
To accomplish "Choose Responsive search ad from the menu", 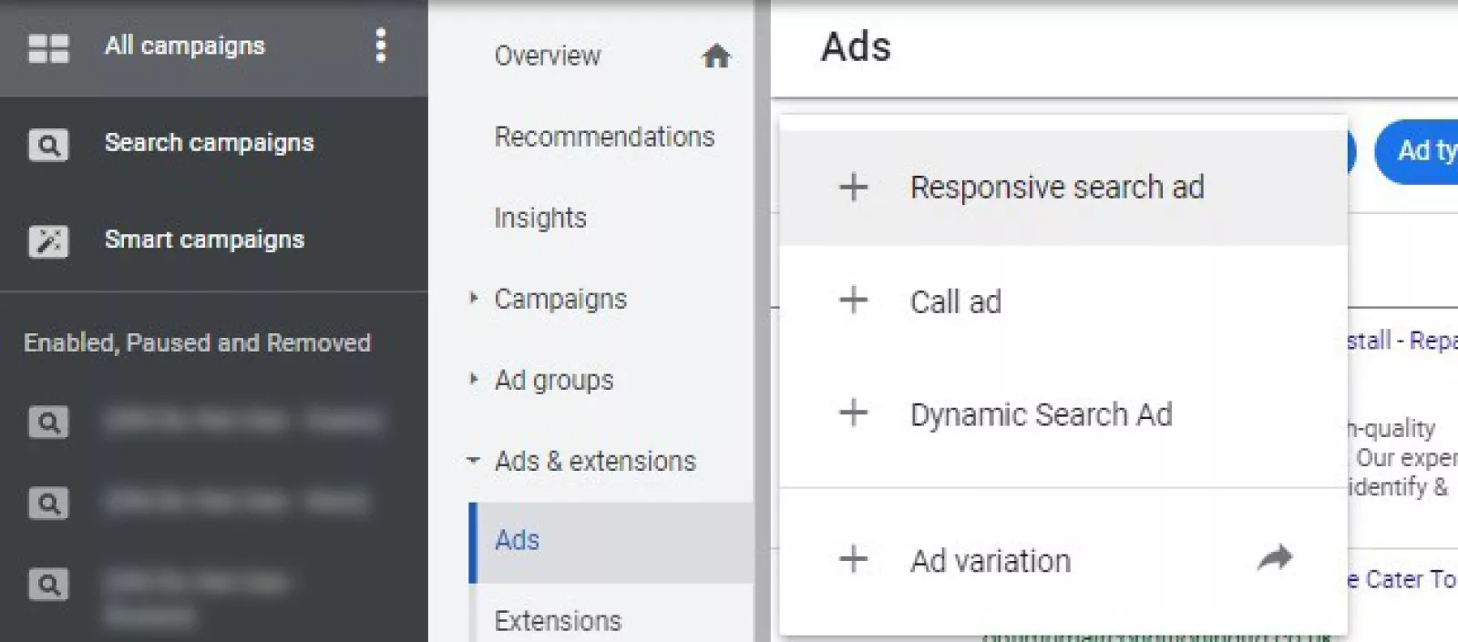I will point(1057,188).
